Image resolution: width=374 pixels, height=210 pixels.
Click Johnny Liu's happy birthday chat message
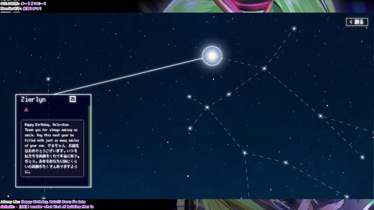[43, 202]
